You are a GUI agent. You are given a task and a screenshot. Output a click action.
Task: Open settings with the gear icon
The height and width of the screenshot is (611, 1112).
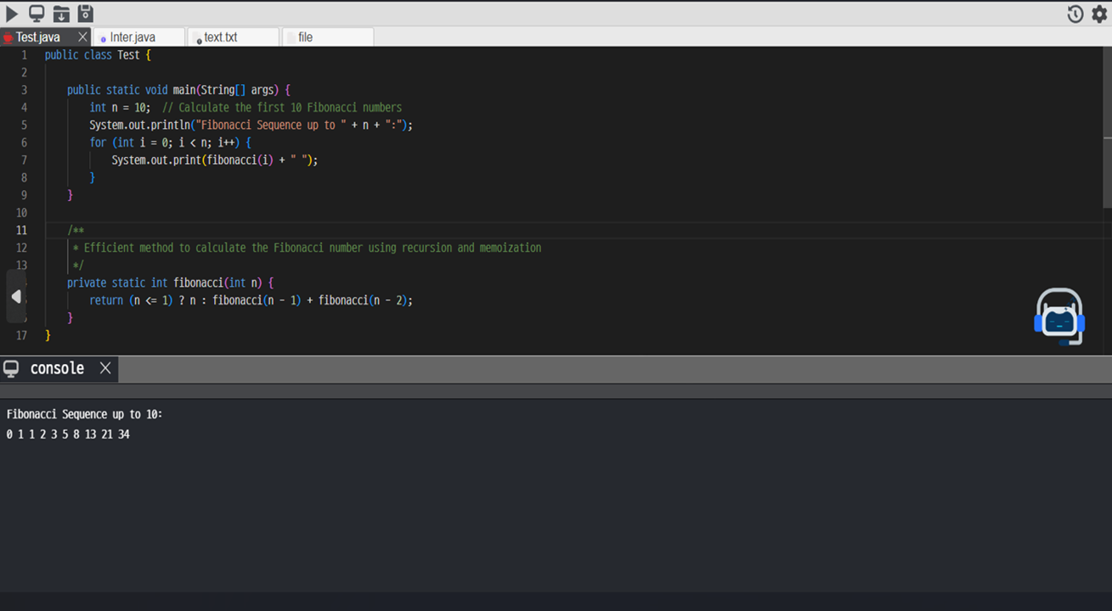point(1099,14)
